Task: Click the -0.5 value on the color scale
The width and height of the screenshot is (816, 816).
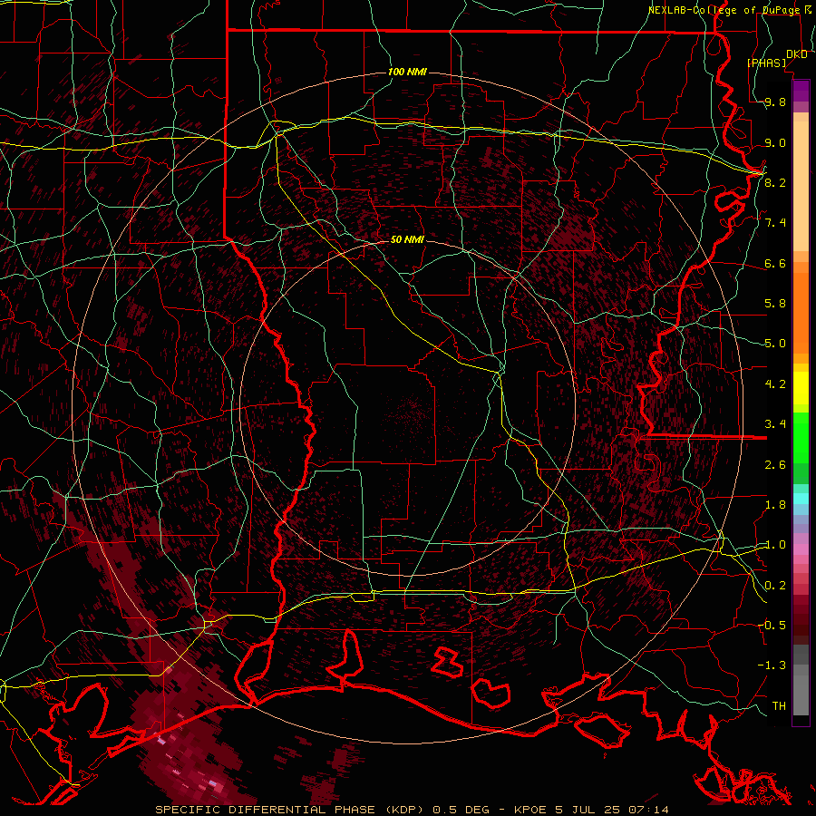Action: coord(772,625)
